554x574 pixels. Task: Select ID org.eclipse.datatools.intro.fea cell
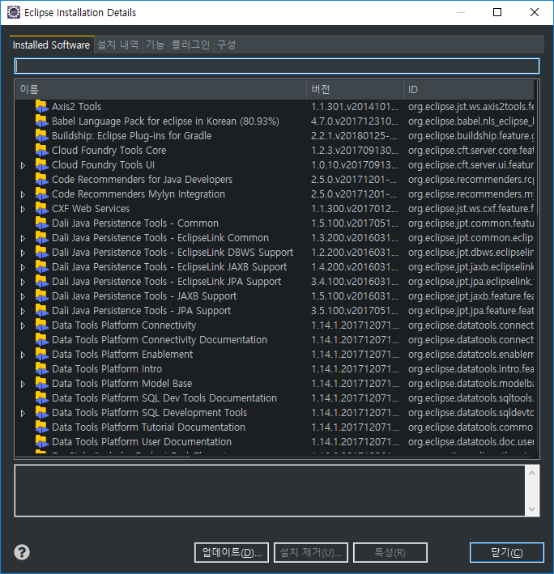click(x=471, y=369)
